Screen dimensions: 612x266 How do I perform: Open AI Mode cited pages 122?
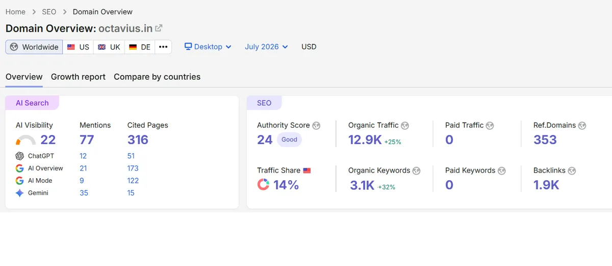tap(133, 180)
